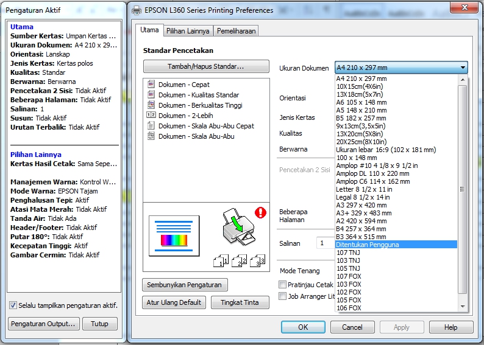Collapse the Ukuran Dokumen dropdown arrow

pyautogui.click(x=463, y=68)
